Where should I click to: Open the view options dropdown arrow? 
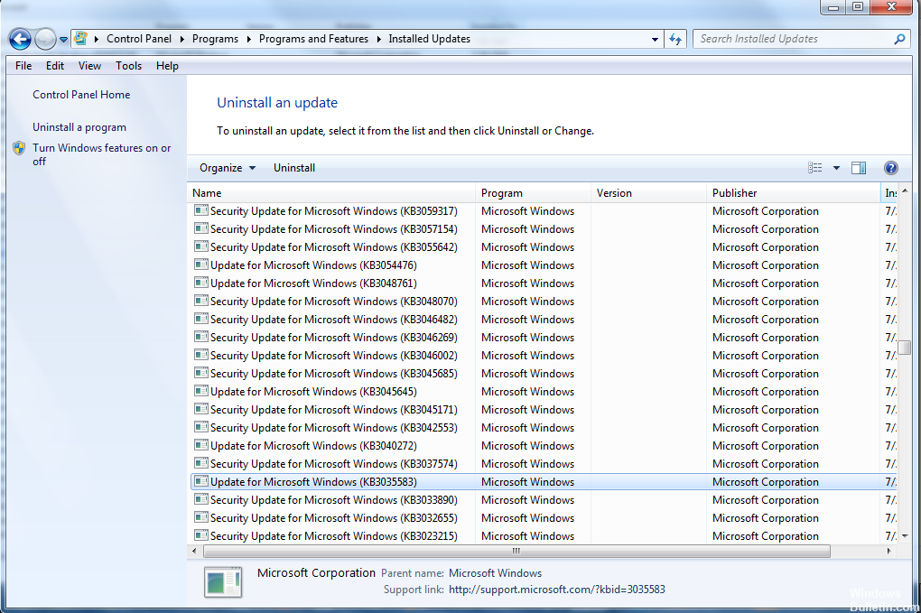coord(836,168)
